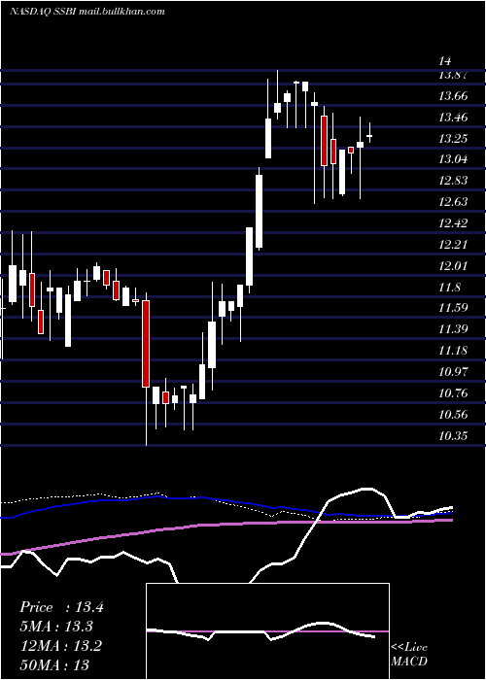
Task: Select the 13.04 price axis label
Action: click(454, 159)
